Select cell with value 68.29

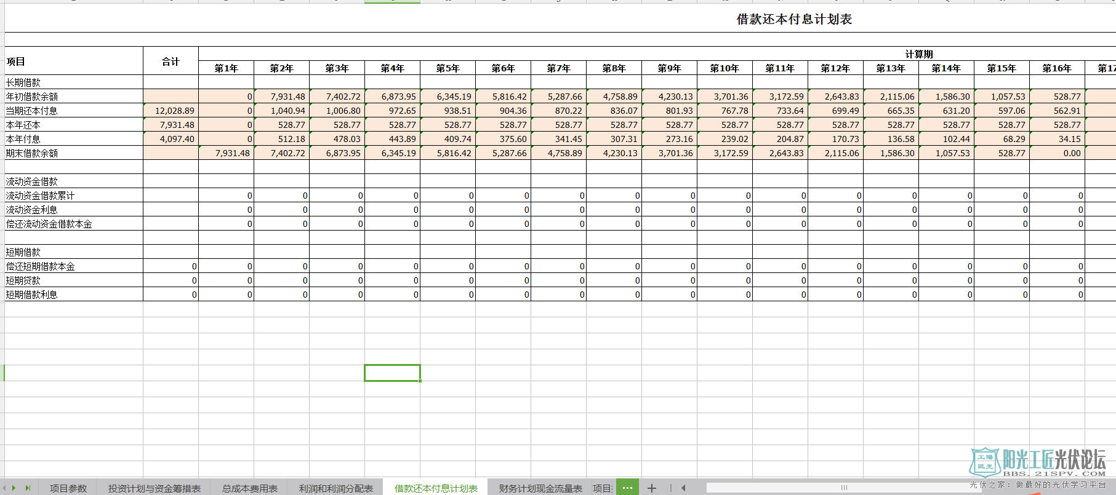click(x=1002, y=139)
